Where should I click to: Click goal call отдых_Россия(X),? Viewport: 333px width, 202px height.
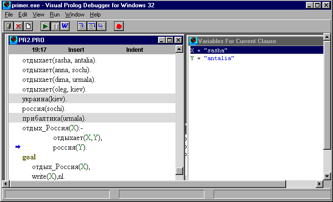[61, 167]
